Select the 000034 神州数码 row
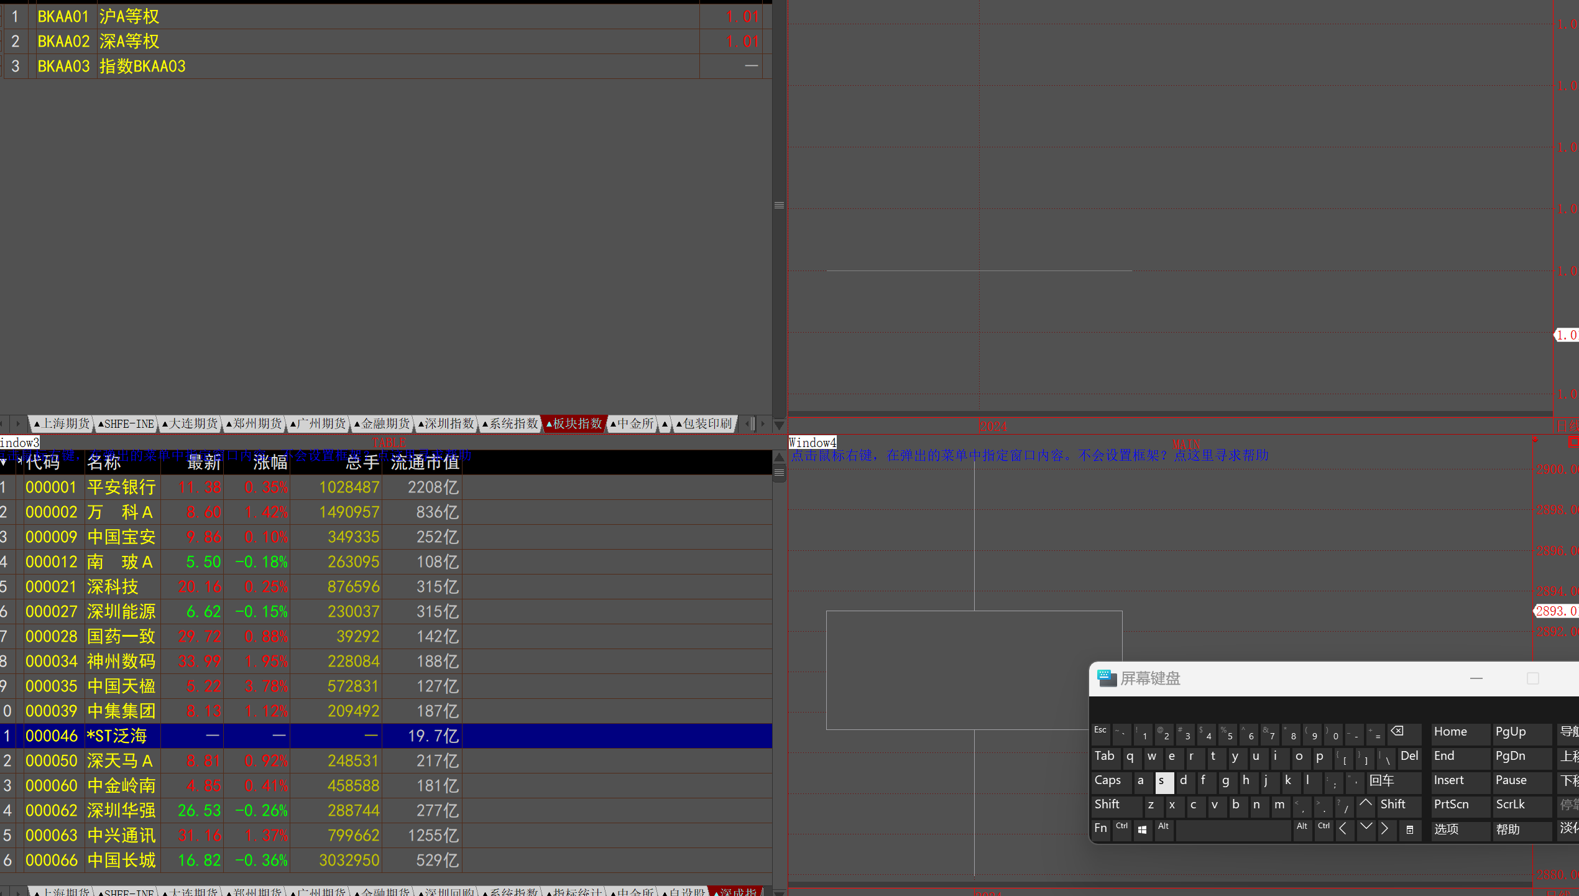1579x896 pixels. point(385,662)
